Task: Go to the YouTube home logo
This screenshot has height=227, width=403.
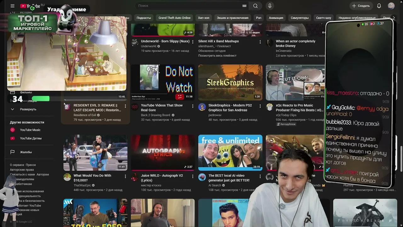Action: point(31,6)
